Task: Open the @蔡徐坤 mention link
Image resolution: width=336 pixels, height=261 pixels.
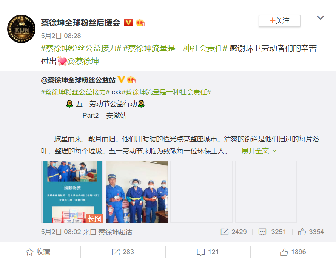Action: click(83, 61)
